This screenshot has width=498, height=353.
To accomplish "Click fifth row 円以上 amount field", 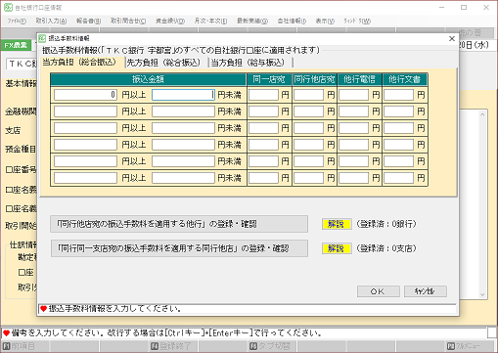I will [x=85, y=161].
